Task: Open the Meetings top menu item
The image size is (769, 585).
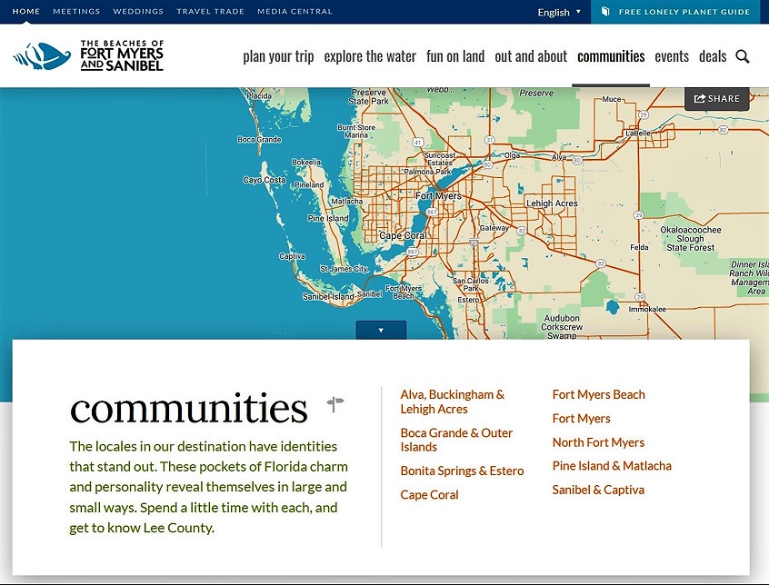Action: pos(76,11)
